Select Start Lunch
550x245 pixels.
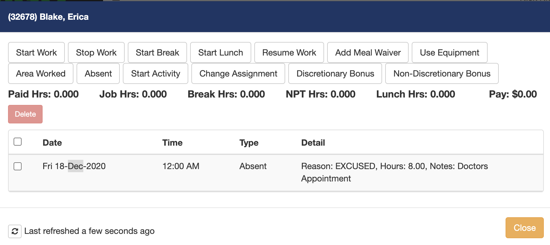(221, 52)
